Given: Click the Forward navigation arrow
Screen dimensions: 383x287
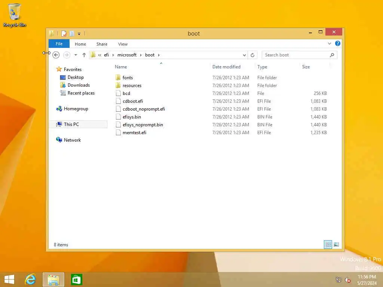Looking at the screenshot, I should 67,55.
